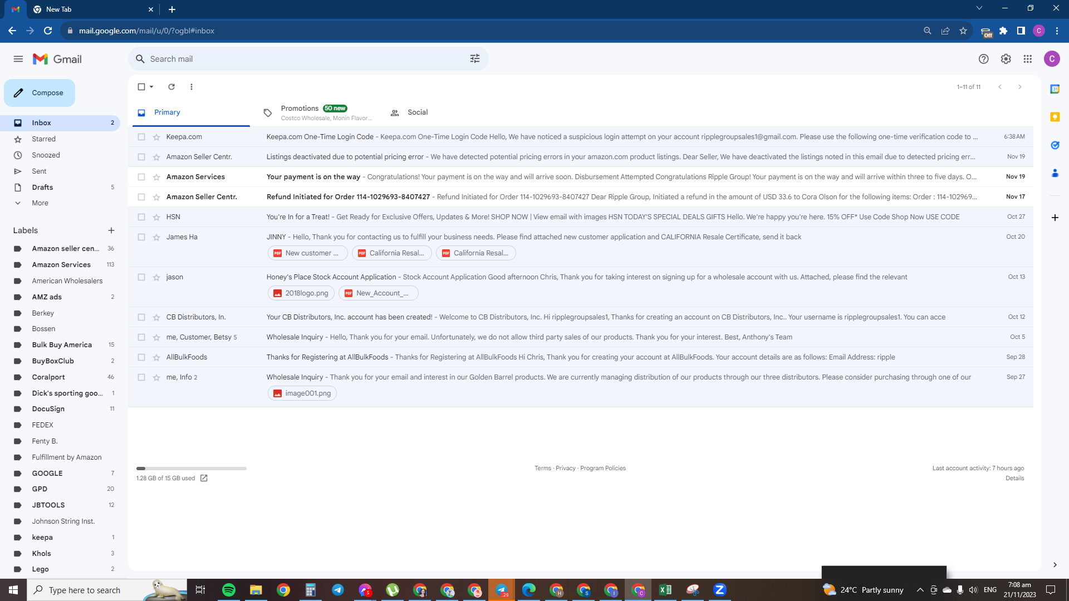Refresh the inbox mail list
1069x601 pixels.
tap(171, 87)
